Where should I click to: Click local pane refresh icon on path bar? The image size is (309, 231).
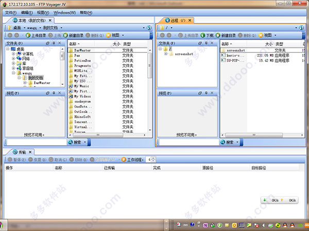point(149,28)
